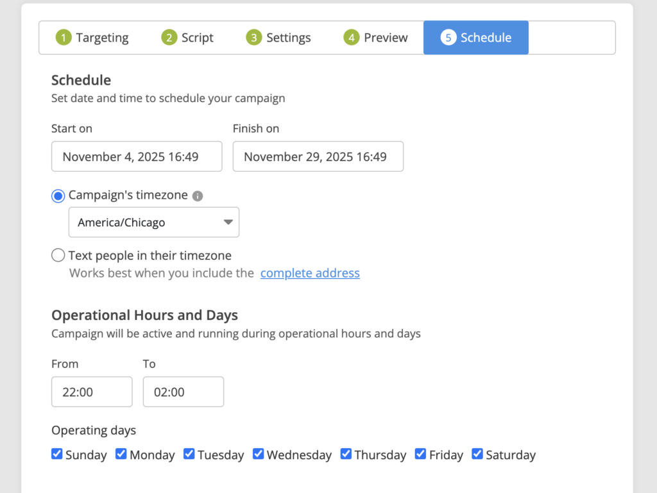Open the America/Chicago timezone dropdown
The height and width of the screenshot is (493, 657).
tap(154, 222)
